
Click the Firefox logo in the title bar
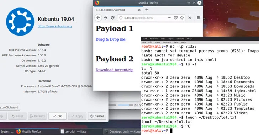coord(97,3)
